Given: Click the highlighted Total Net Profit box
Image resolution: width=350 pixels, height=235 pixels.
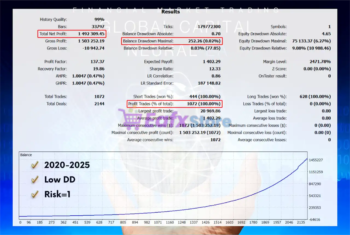Looking at the screenshot, I should [x=72, y=34].
